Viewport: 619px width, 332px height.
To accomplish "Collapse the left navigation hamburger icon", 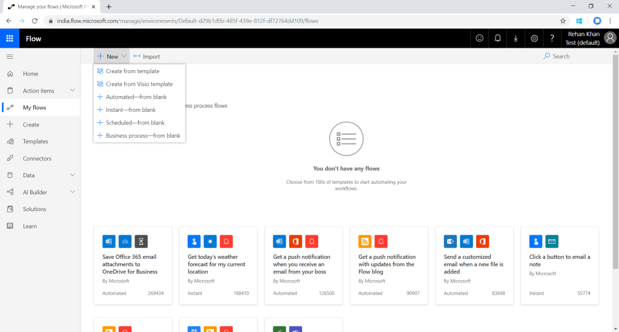I will (x=10, y=56).
